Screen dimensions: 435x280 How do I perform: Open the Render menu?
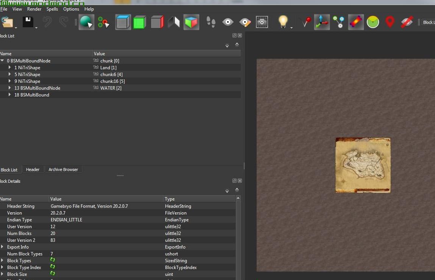coord(34,9)
